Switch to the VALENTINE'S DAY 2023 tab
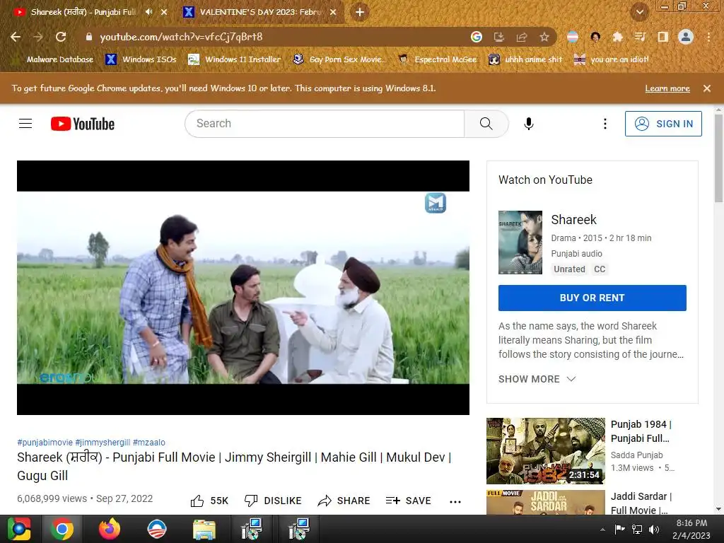The image size is (724, 543). pyautogui.click(x=260, y=12)
